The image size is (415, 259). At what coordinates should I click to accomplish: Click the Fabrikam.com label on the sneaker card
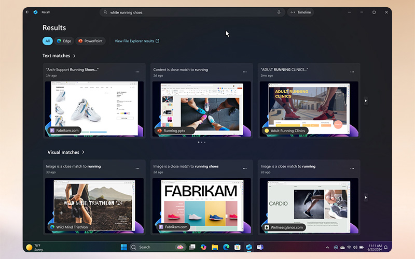pos(64,131)
